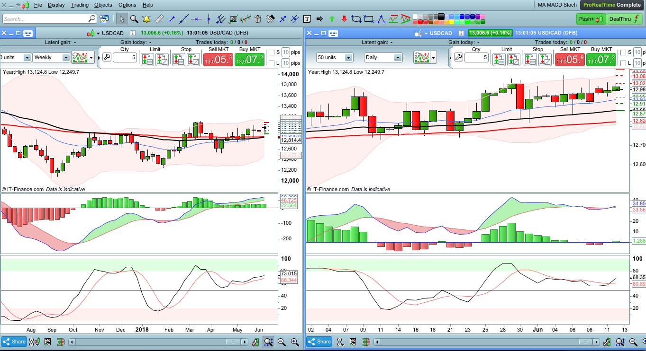Open the Trading menu
Screen dimensions: 646x351
pos(80,5)
